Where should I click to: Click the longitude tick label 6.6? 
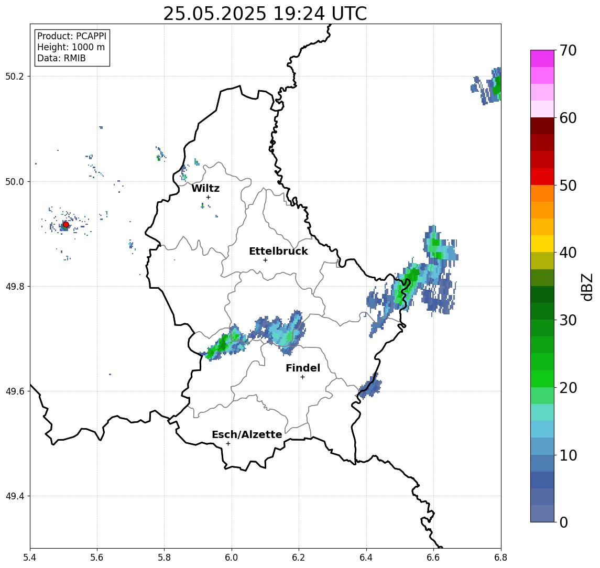pos(434,558)
